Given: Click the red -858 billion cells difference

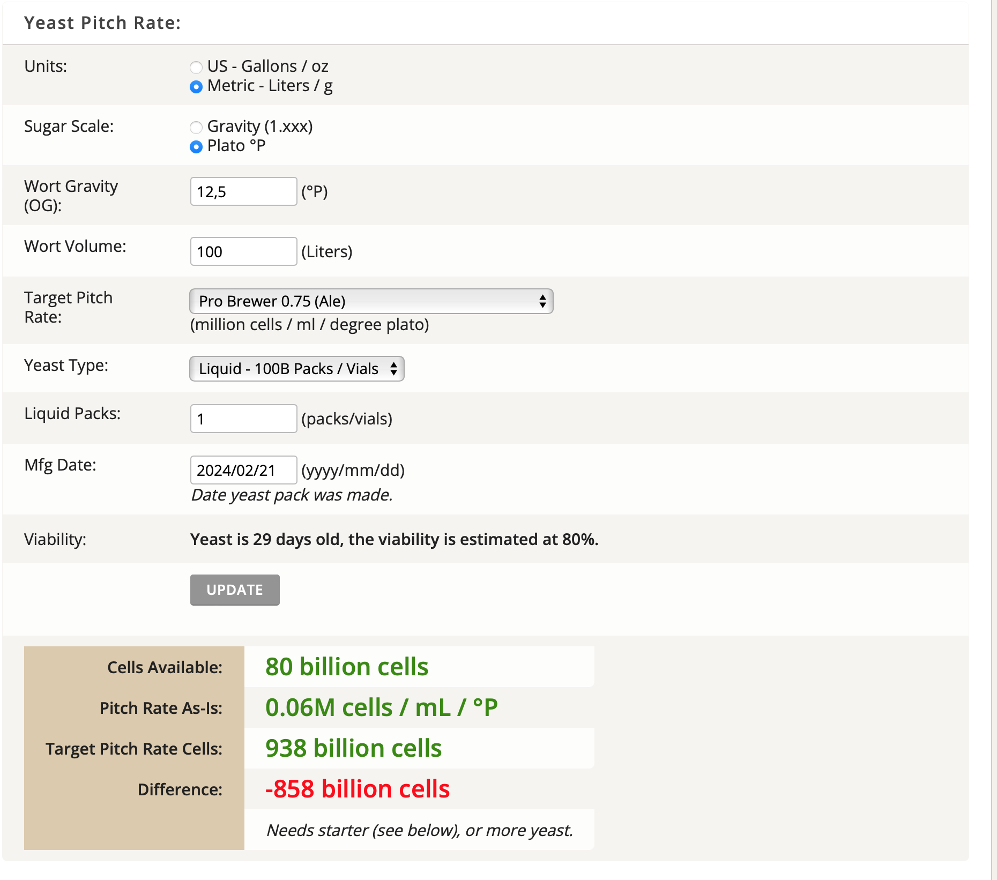Looking at the screenshot, I should tap(357, 789).
